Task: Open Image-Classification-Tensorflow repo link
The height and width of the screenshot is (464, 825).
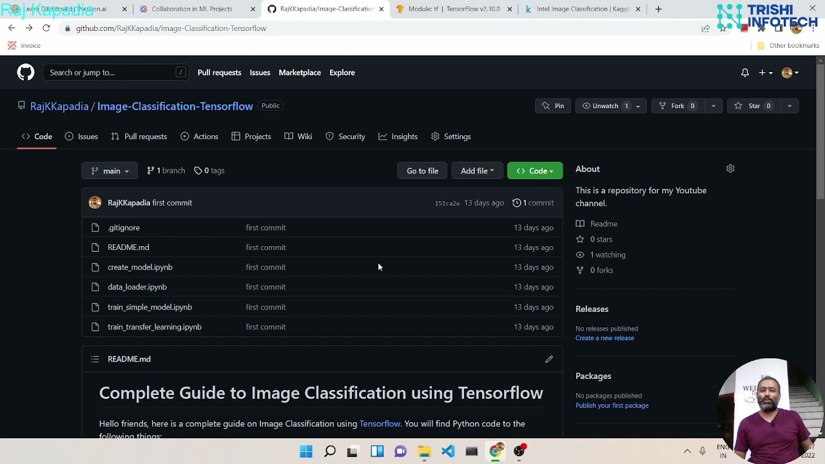Action: (x=175, y=106)
